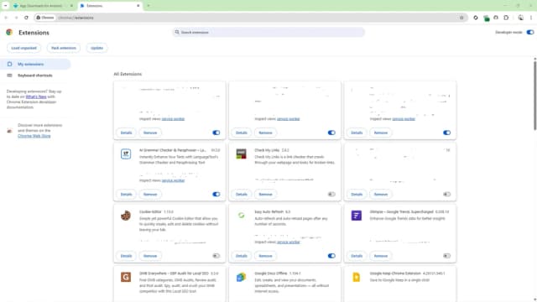Click the Google Docs Offline title text
The height and width of the screenshot is (302, 537).
271,273
